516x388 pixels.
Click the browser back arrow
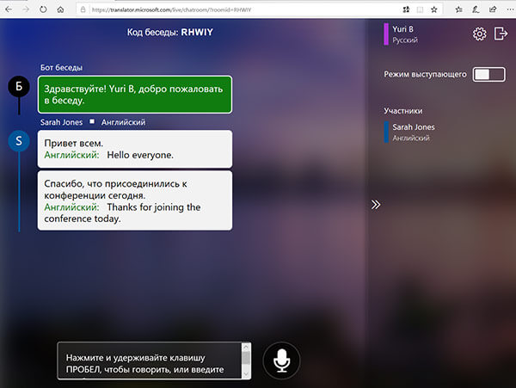(x=10, y=9)
